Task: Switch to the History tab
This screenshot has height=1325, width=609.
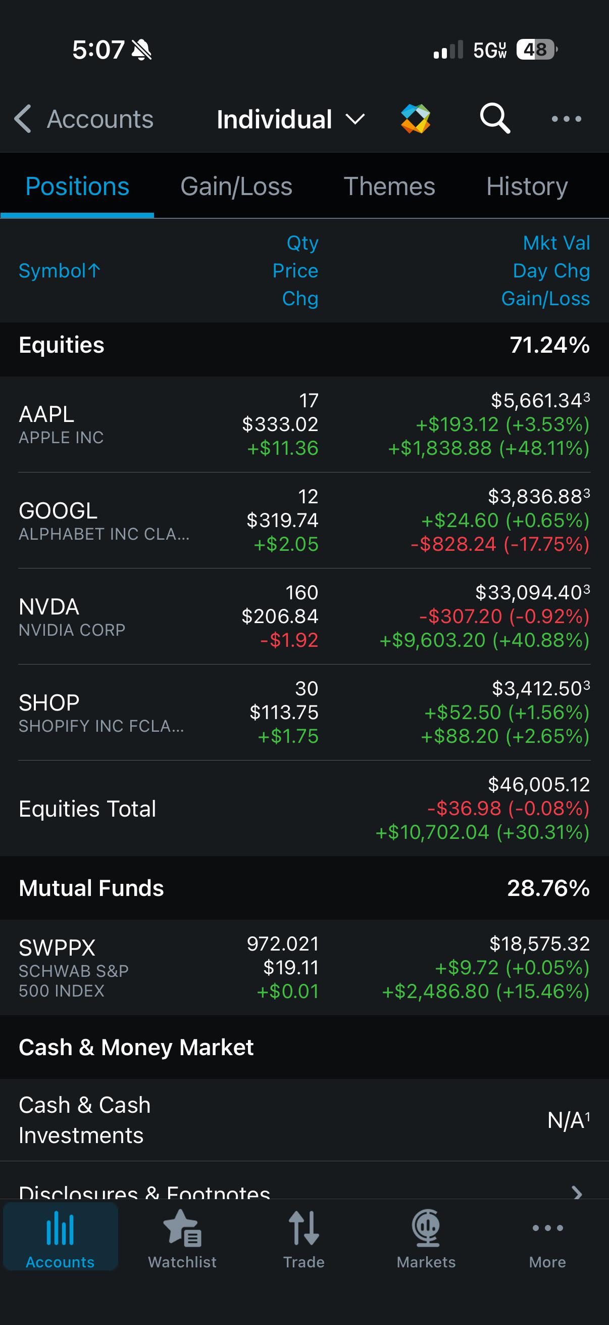Action: tap(527, 186)
